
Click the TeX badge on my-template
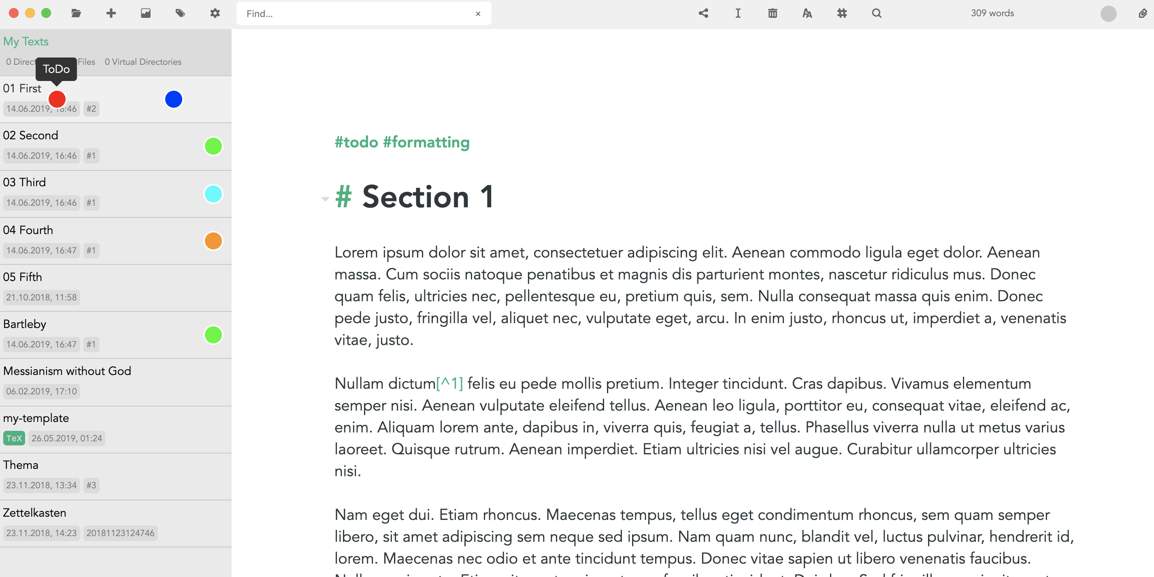[x=14, y=438]
